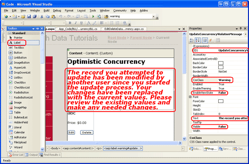249x164 pixels.
Task: Click the bulleted list toolbar icon
Action: tap(112, 23)
